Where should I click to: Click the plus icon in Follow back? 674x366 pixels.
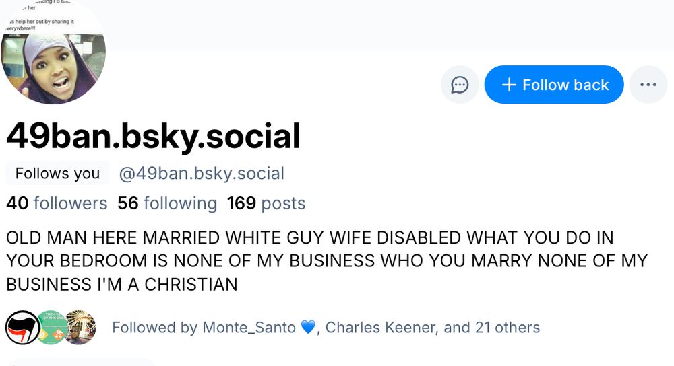coord(510,85)
